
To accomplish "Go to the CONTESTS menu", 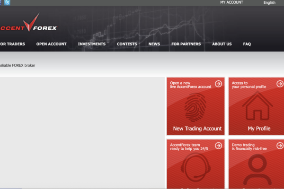I will (127, 44).
